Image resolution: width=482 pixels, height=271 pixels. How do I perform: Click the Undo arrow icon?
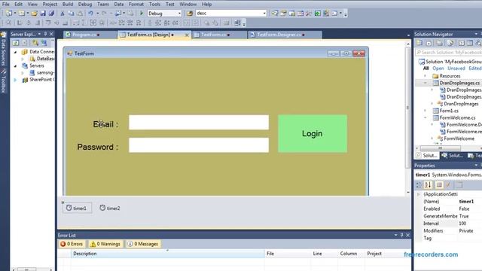pos(90,14)
